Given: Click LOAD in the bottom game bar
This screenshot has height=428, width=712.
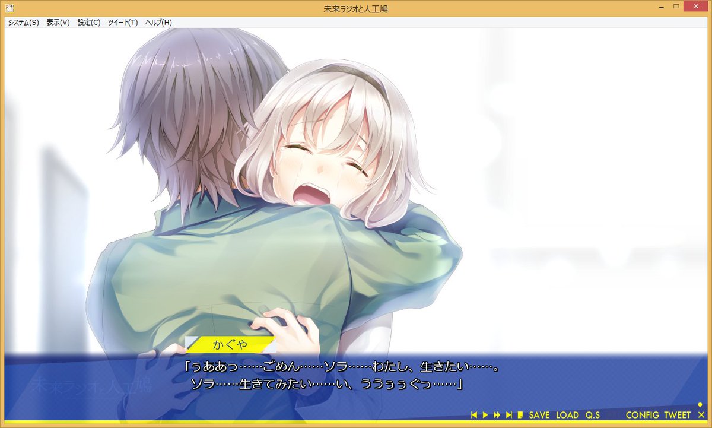Looking at the screenshot, I should coord(567,415).
